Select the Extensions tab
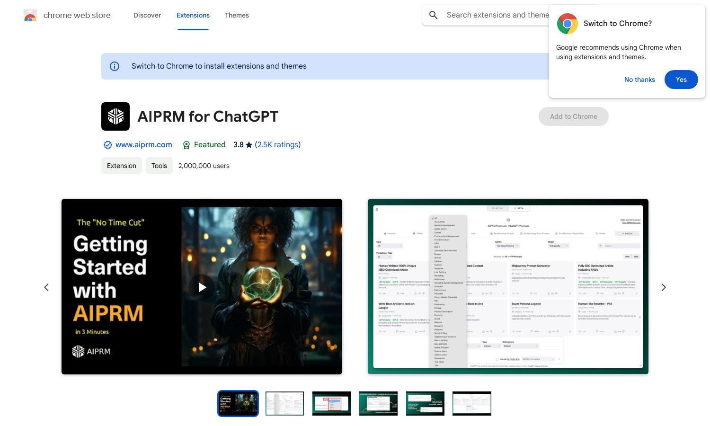710x426 pixels. [193, 15]
